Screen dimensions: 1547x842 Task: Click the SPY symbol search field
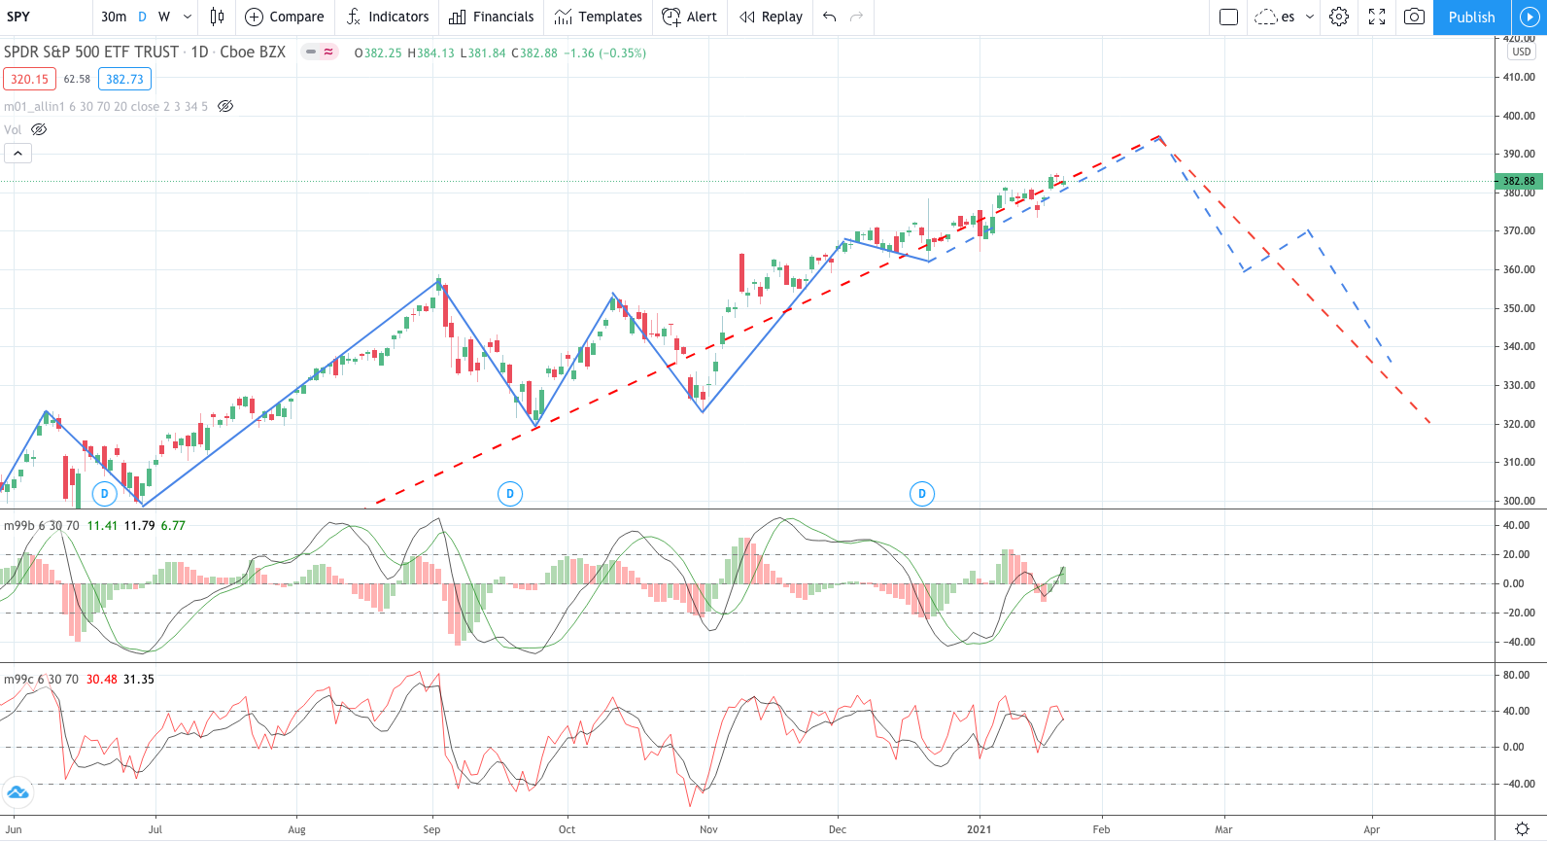tap(47, 17)
